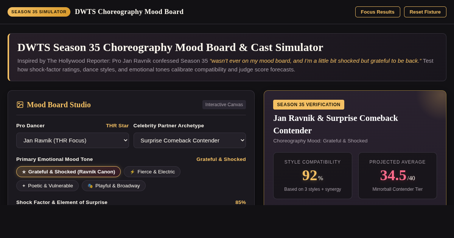This screenshot has width=454, height=238.
Task: Select Grateful & Shocked (Ravnik Canon) mood tone
Action: click(x=68, y=172)
